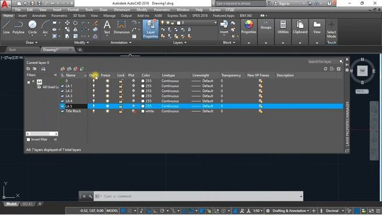Image resolution: width=382 pixels, height=215 pixels.
Task: Expand the Block panel dropdown
Action: (x=229, y=42)
